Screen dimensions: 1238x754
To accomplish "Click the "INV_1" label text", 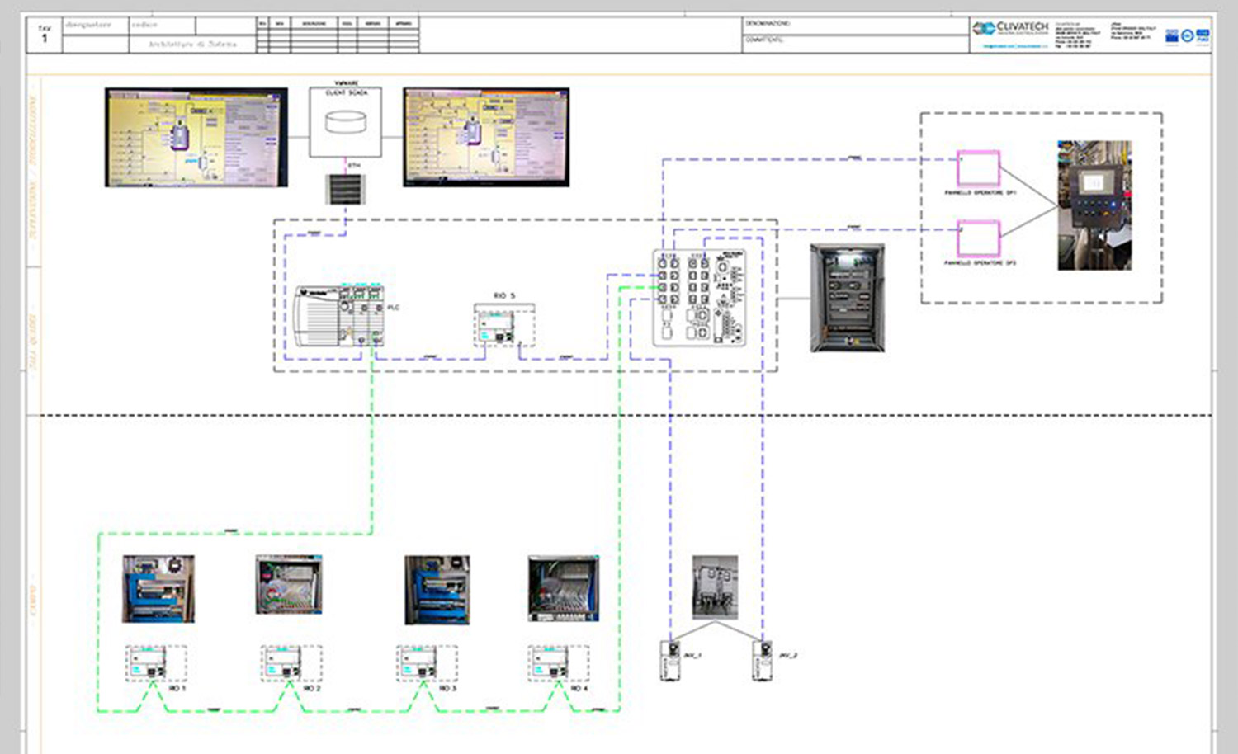I will [x=692, y=655].
